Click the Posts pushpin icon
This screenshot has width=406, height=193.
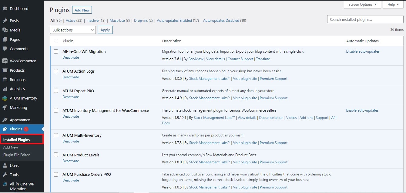point(5,21)
